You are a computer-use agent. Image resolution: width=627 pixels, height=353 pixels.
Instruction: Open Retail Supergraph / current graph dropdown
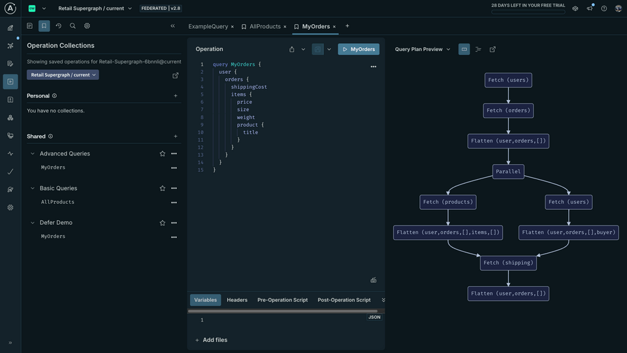tap(95, 8)
